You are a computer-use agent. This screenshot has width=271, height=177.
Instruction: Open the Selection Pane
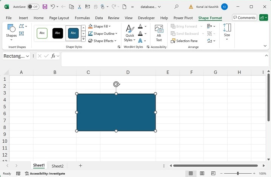[184, 41]
